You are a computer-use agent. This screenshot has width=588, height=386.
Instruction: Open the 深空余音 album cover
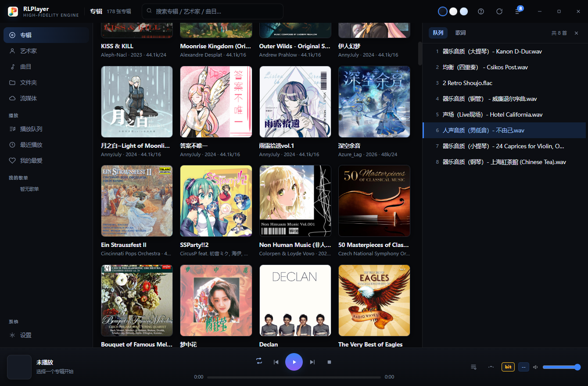coord(374,102)
